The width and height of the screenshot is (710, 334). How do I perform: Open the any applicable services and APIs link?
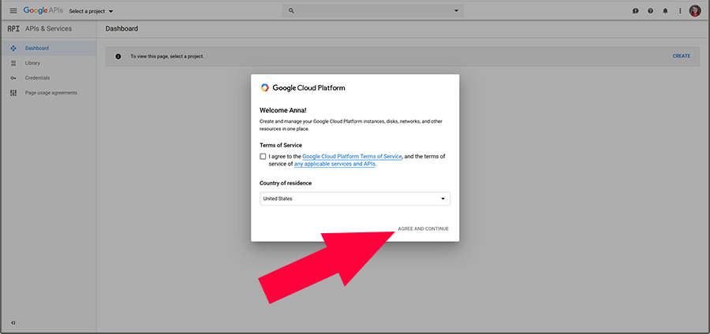[334, 164]
